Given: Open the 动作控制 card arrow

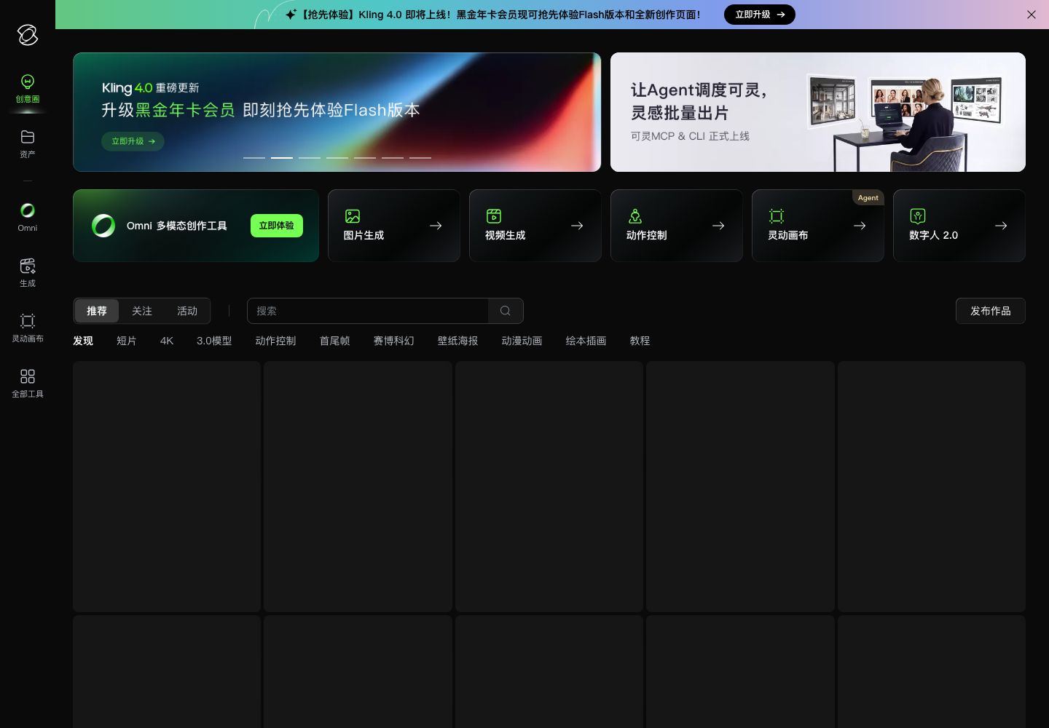Looking at the screenshot, I should pyautogui.click(x=718, y=226).
